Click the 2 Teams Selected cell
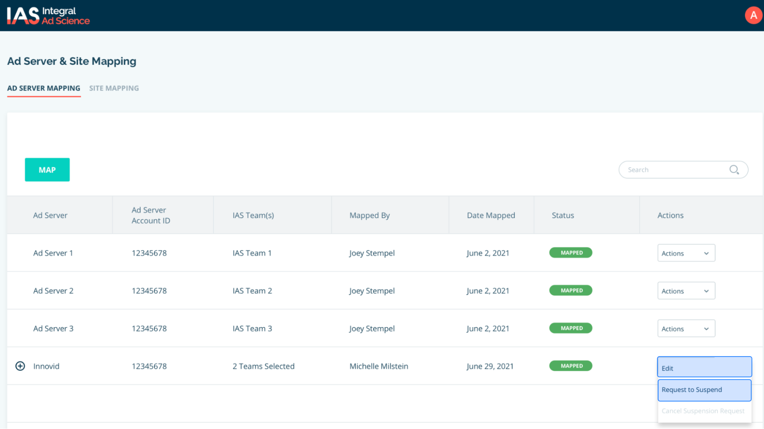 263,366
